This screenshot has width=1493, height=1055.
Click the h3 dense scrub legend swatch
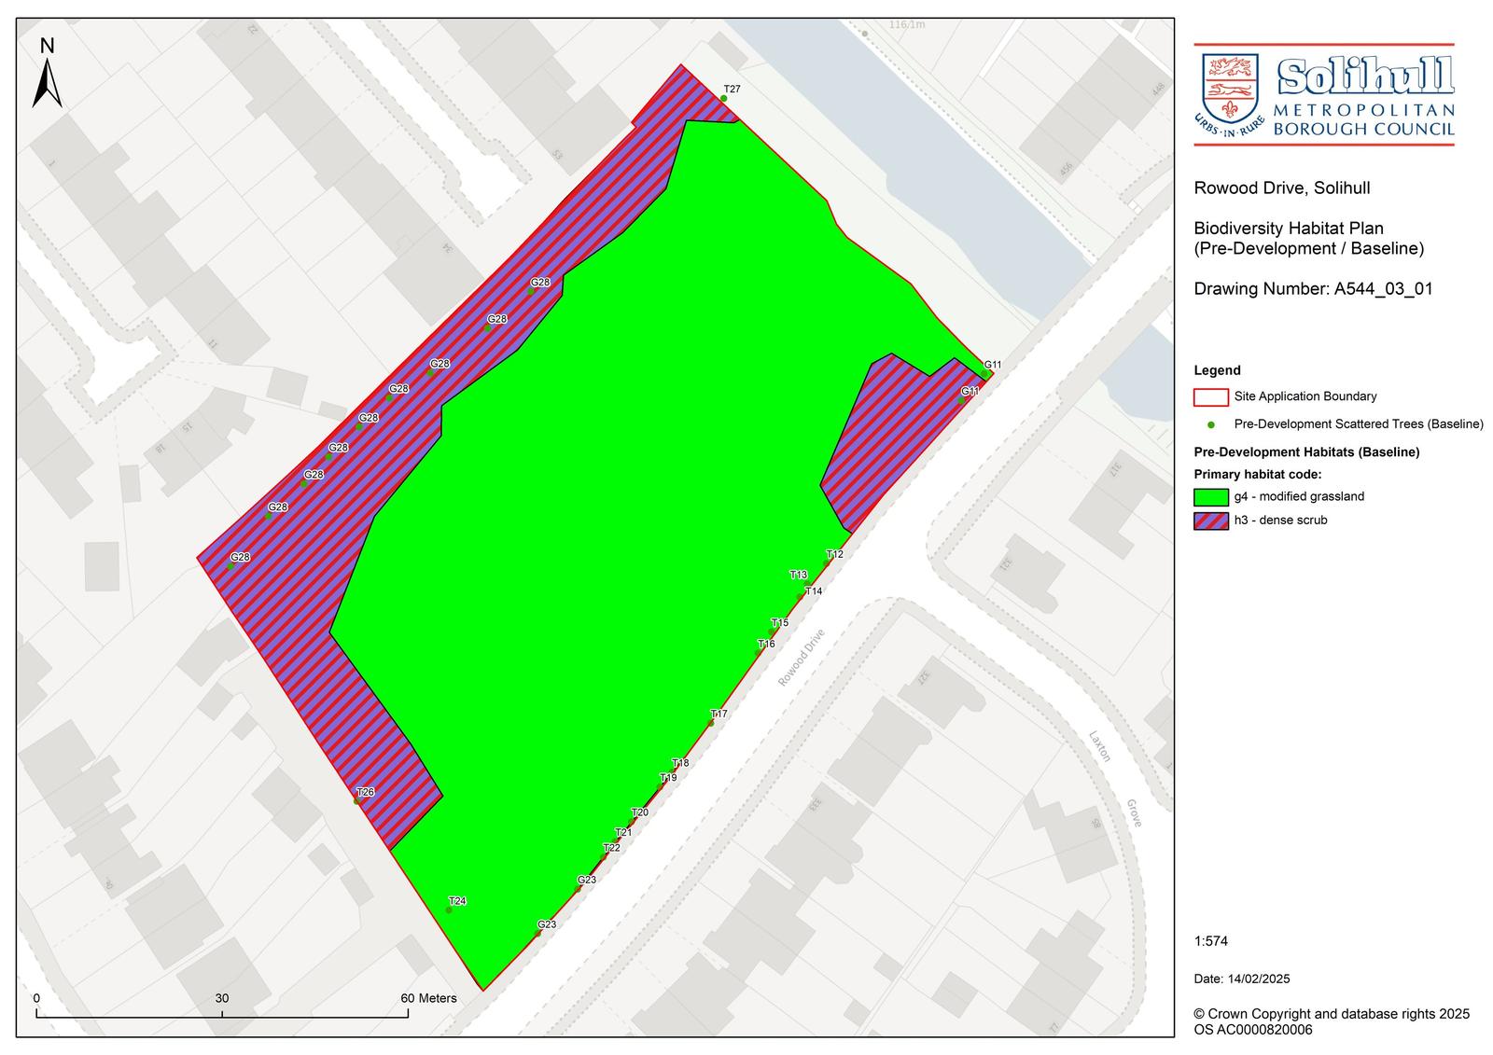click(x=1211, y=521)
